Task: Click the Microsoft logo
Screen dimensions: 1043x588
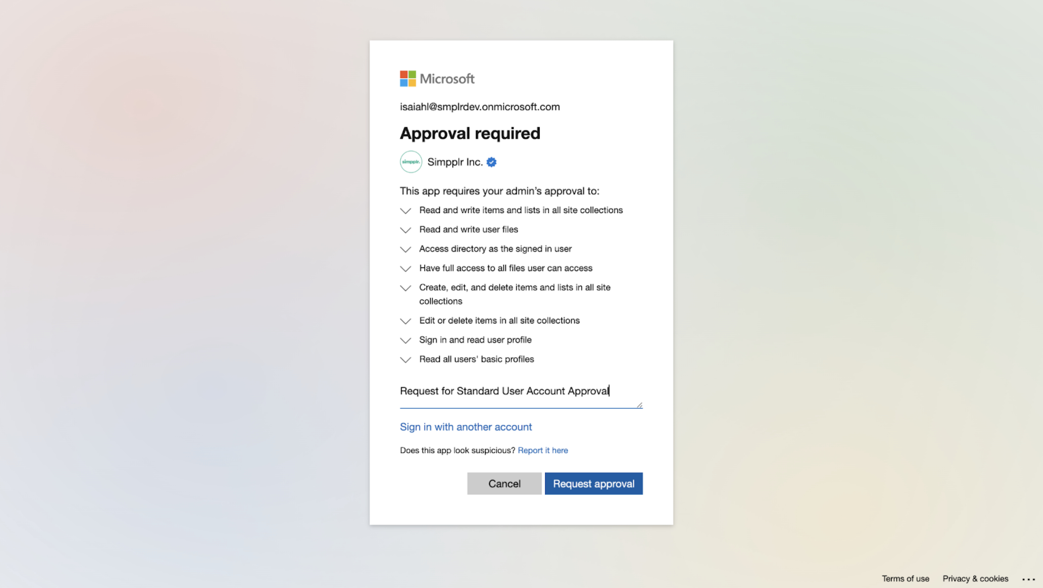Action: tap(437, 79)
